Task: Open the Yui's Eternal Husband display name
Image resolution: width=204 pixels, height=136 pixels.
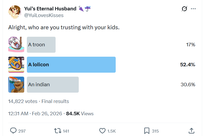Action: 50,9
